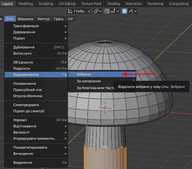Open the UV Editing workspace tab
192x169 pixels.
[67, 4]
